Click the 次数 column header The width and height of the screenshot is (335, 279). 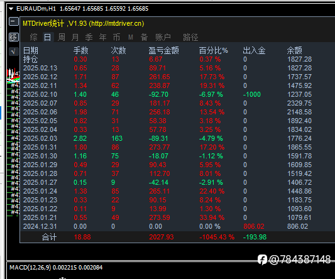118,51
